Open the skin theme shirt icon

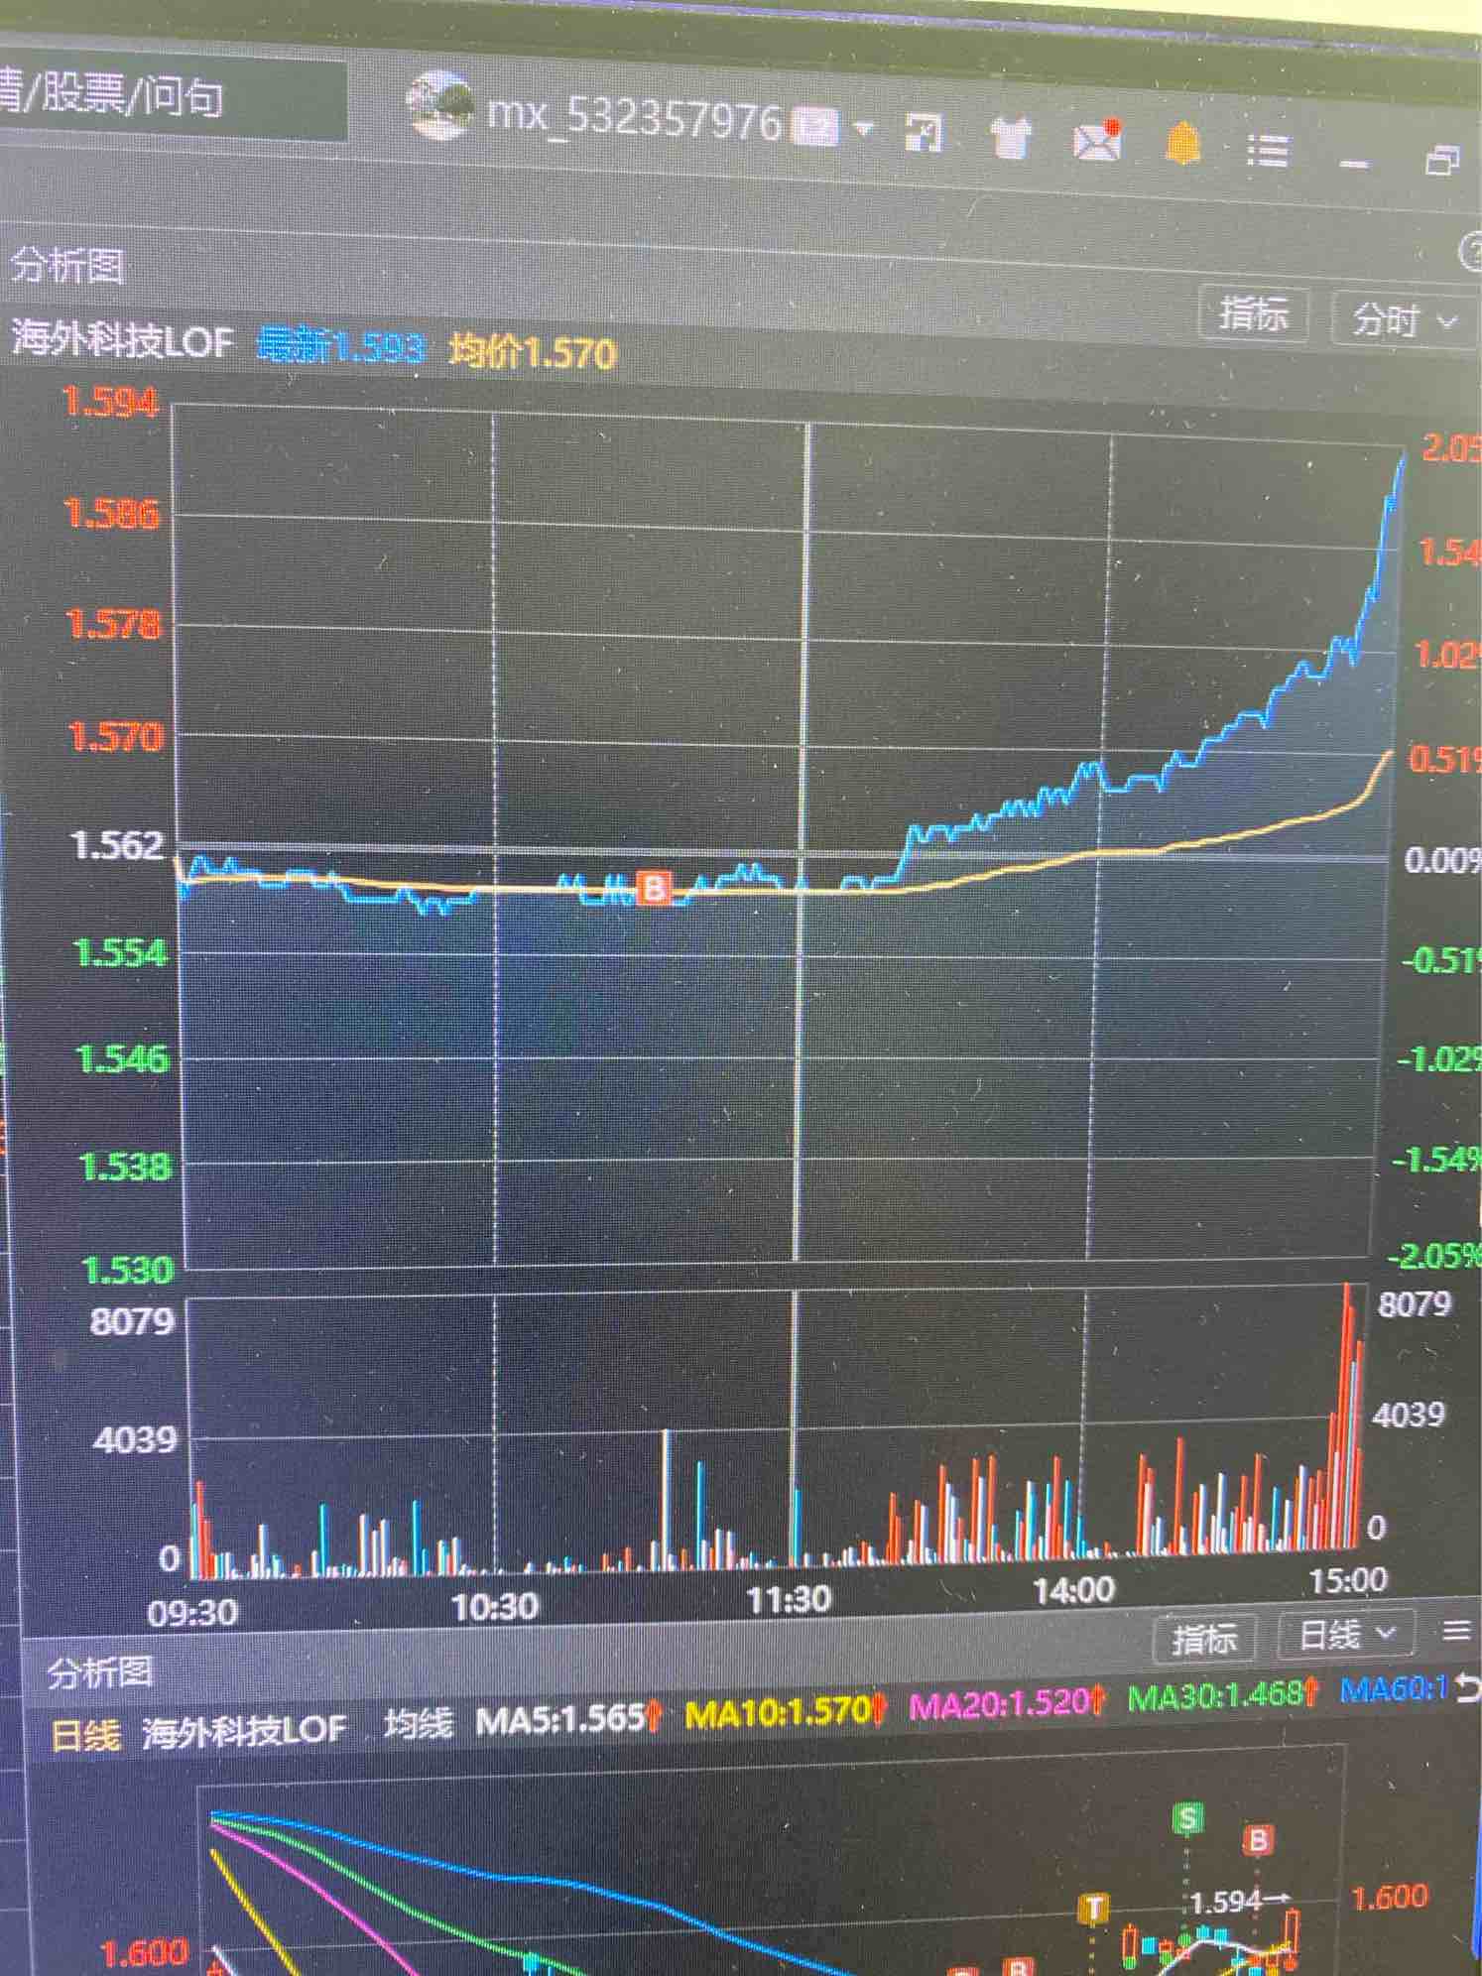point(1011,137)
